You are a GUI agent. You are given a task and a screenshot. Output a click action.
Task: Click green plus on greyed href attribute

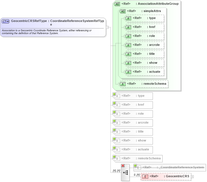114,103
